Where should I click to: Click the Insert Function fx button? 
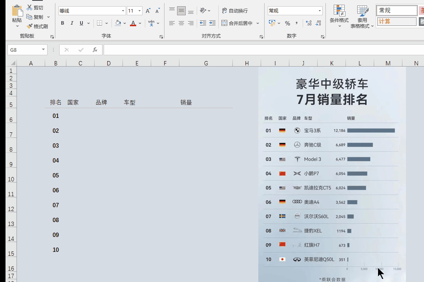tap(95, 50)
